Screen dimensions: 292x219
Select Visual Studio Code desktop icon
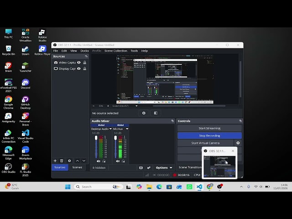pos(26,136)
